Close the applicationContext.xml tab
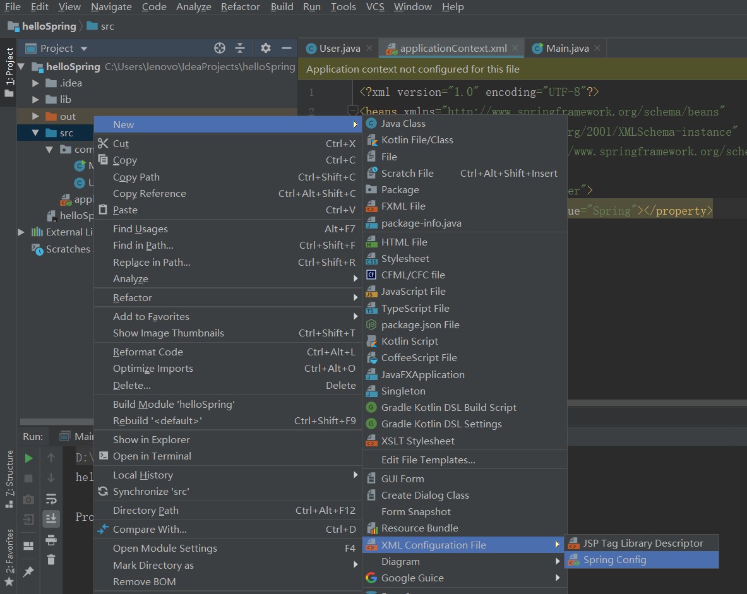This screenshot has width=747, height=594. click(515, 48)
